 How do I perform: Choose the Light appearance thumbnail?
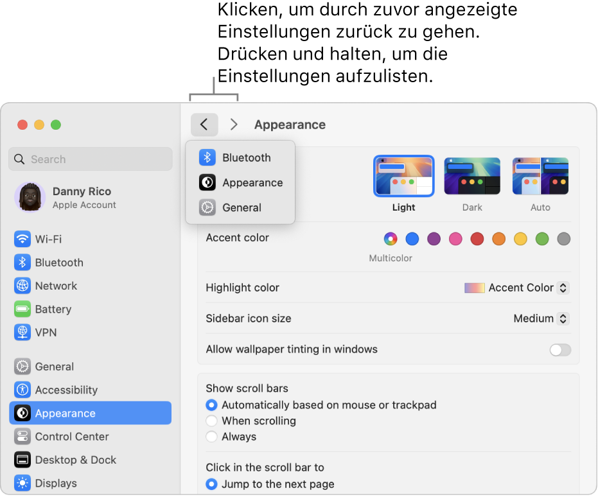click(404, 176)
